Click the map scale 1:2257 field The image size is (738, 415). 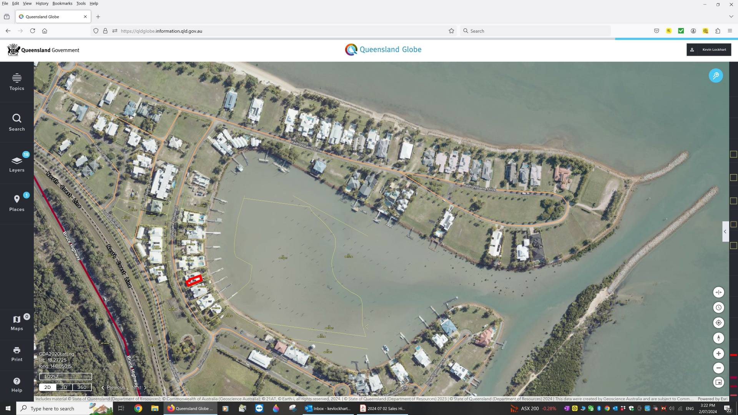[x=65, y=377]
